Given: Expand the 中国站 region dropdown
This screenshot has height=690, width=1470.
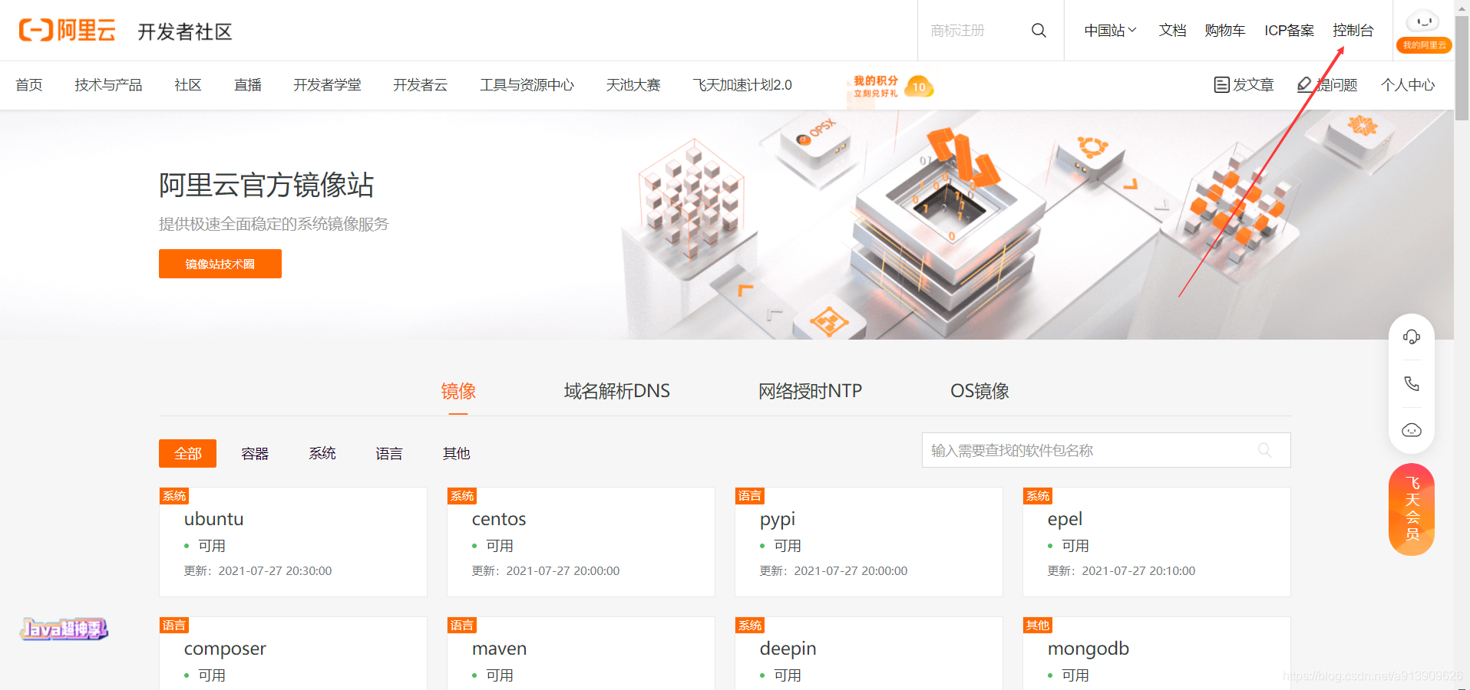Looking at the screenshot, I should pos(1110,31).
